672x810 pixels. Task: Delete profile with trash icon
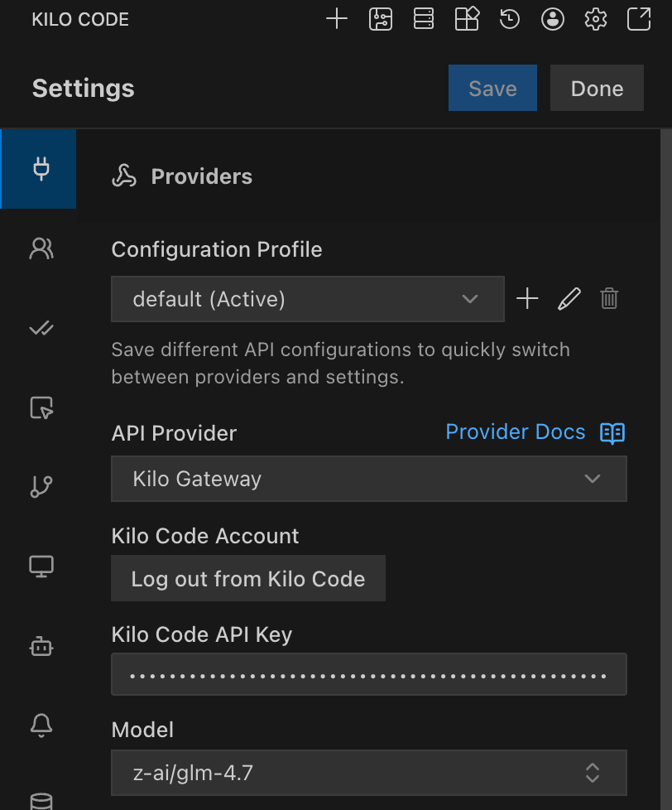click(x=609, y=299)
